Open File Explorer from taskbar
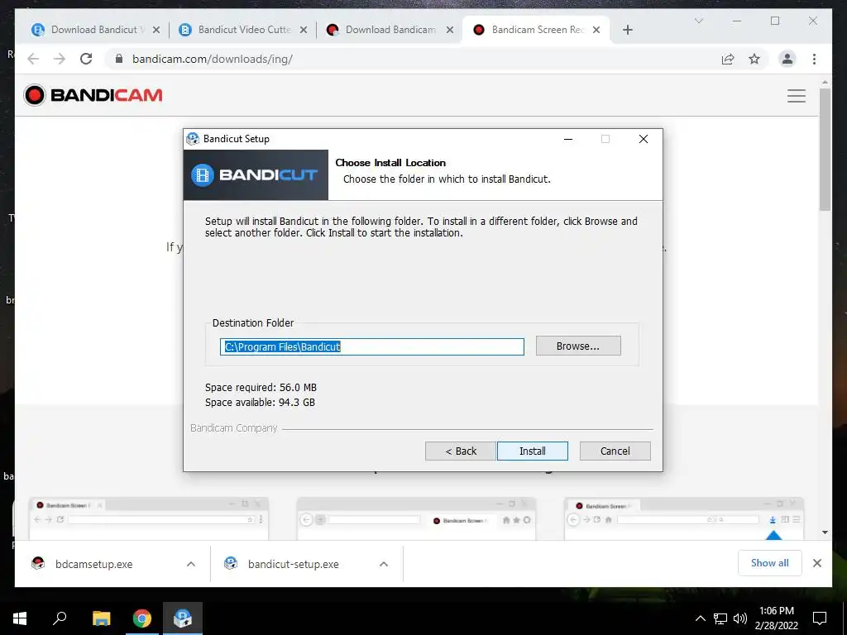 [101, 618]
